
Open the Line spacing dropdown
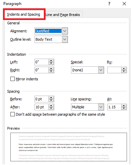coord(101,107)
